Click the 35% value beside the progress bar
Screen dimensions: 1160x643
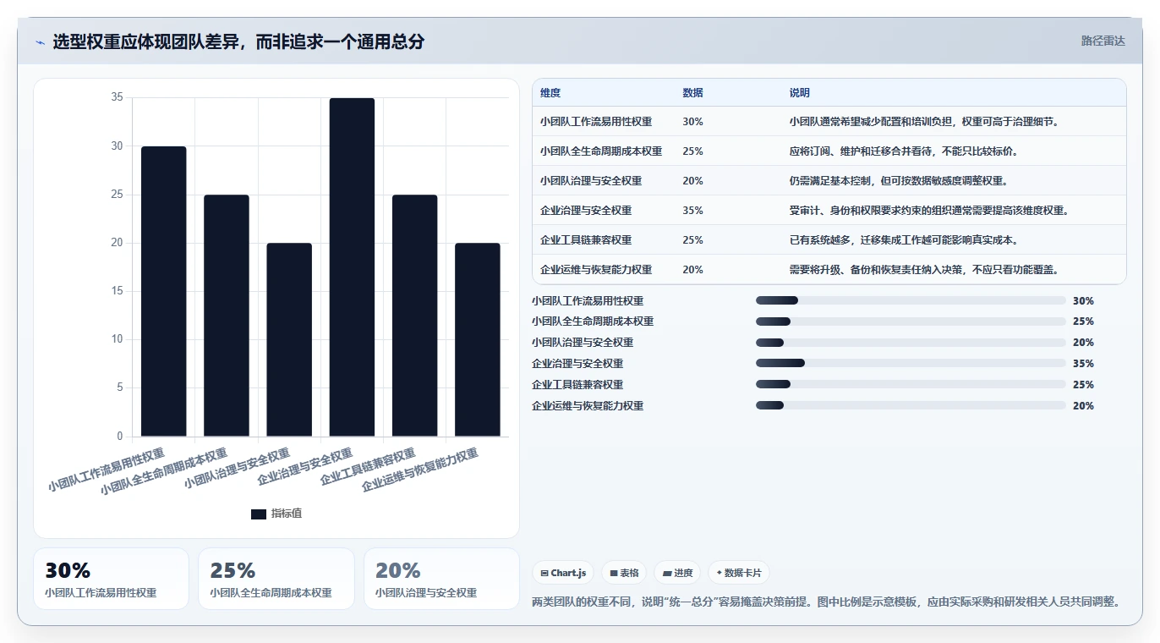[1083, 364]
